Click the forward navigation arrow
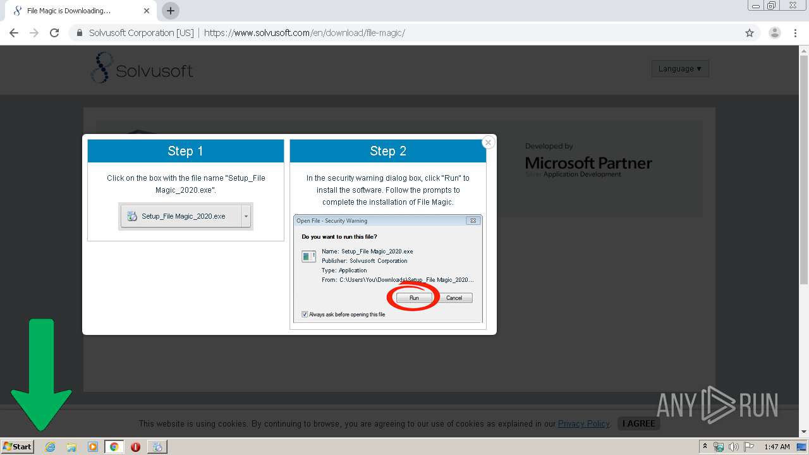The image size is (809, 455). tap(34, 33)
